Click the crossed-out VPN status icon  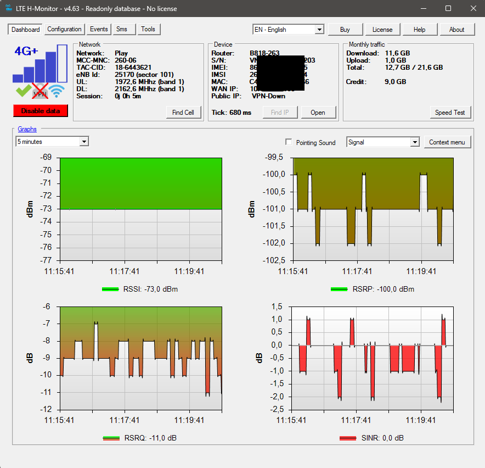(40, 91)
